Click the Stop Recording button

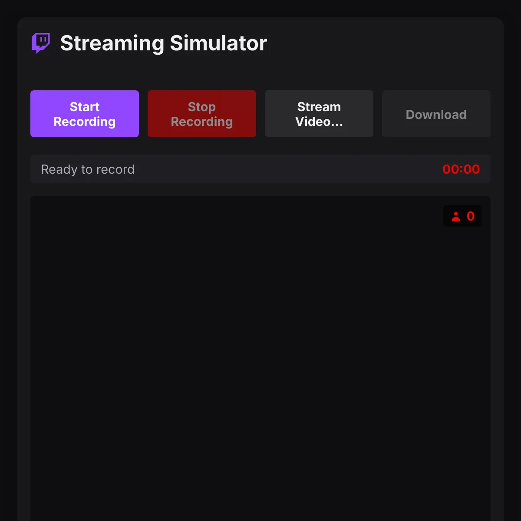tap(202, 114)
